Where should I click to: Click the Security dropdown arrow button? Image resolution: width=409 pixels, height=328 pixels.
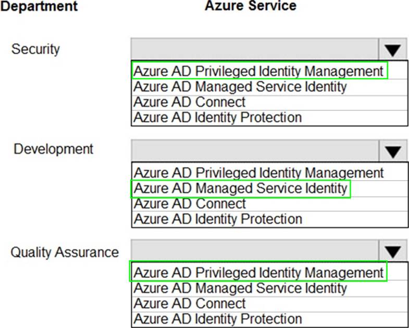click(393, 50)
